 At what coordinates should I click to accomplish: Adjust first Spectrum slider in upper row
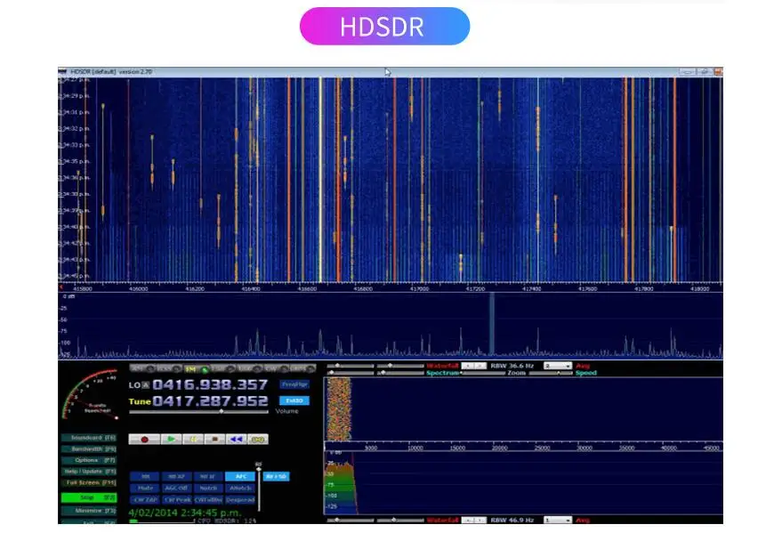pyautogui.click(x=351, y=373)
